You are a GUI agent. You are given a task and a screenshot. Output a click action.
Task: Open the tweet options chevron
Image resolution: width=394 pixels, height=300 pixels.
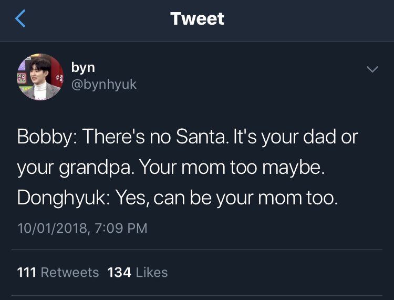click(372, 70)
